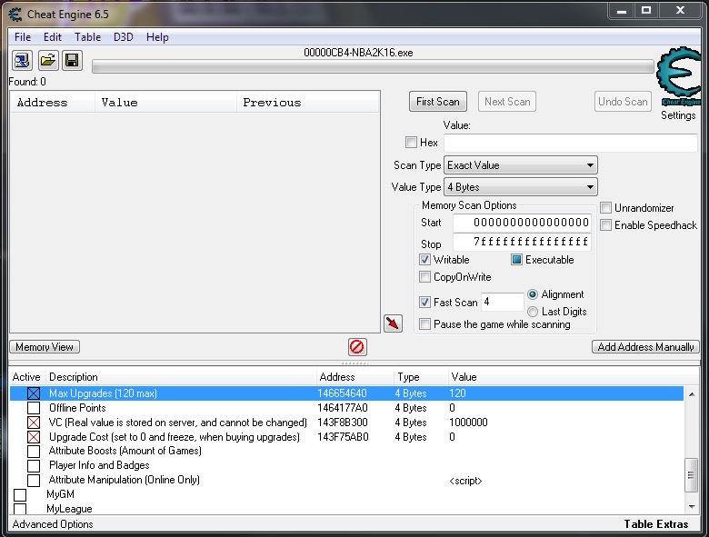Activate Attribute Boosts (Amount of Games) checkbox

click(34, 451)
